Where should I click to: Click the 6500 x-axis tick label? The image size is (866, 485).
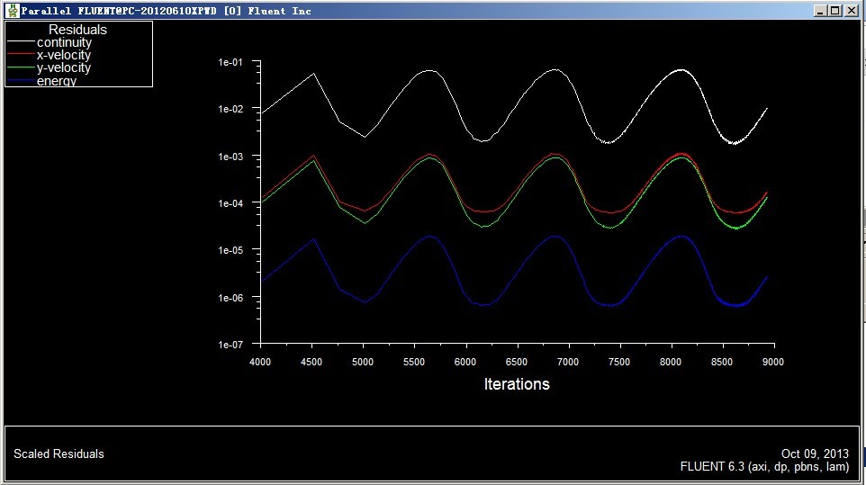point(517,362)
